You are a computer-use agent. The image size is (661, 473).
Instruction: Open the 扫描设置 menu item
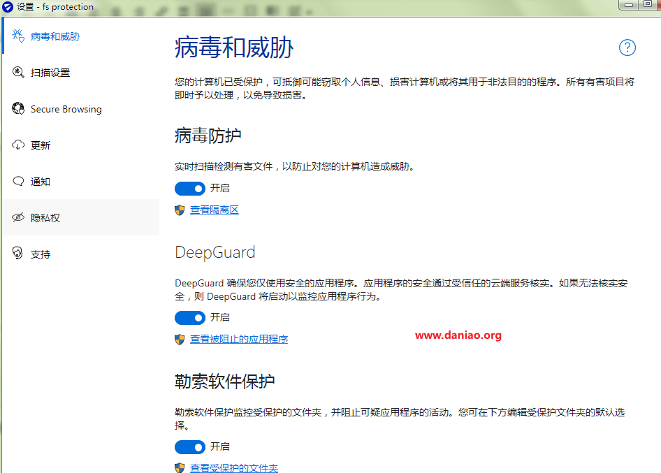pyautogui.click(x=80, y=73)
